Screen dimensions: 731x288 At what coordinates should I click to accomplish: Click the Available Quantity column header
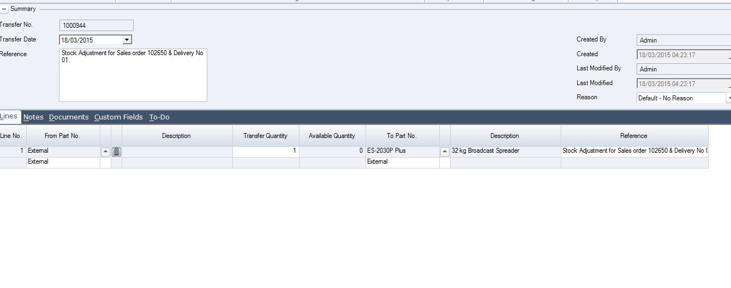332,136
